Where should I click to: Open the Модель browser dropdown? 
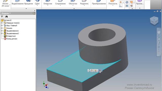[6, 13]
